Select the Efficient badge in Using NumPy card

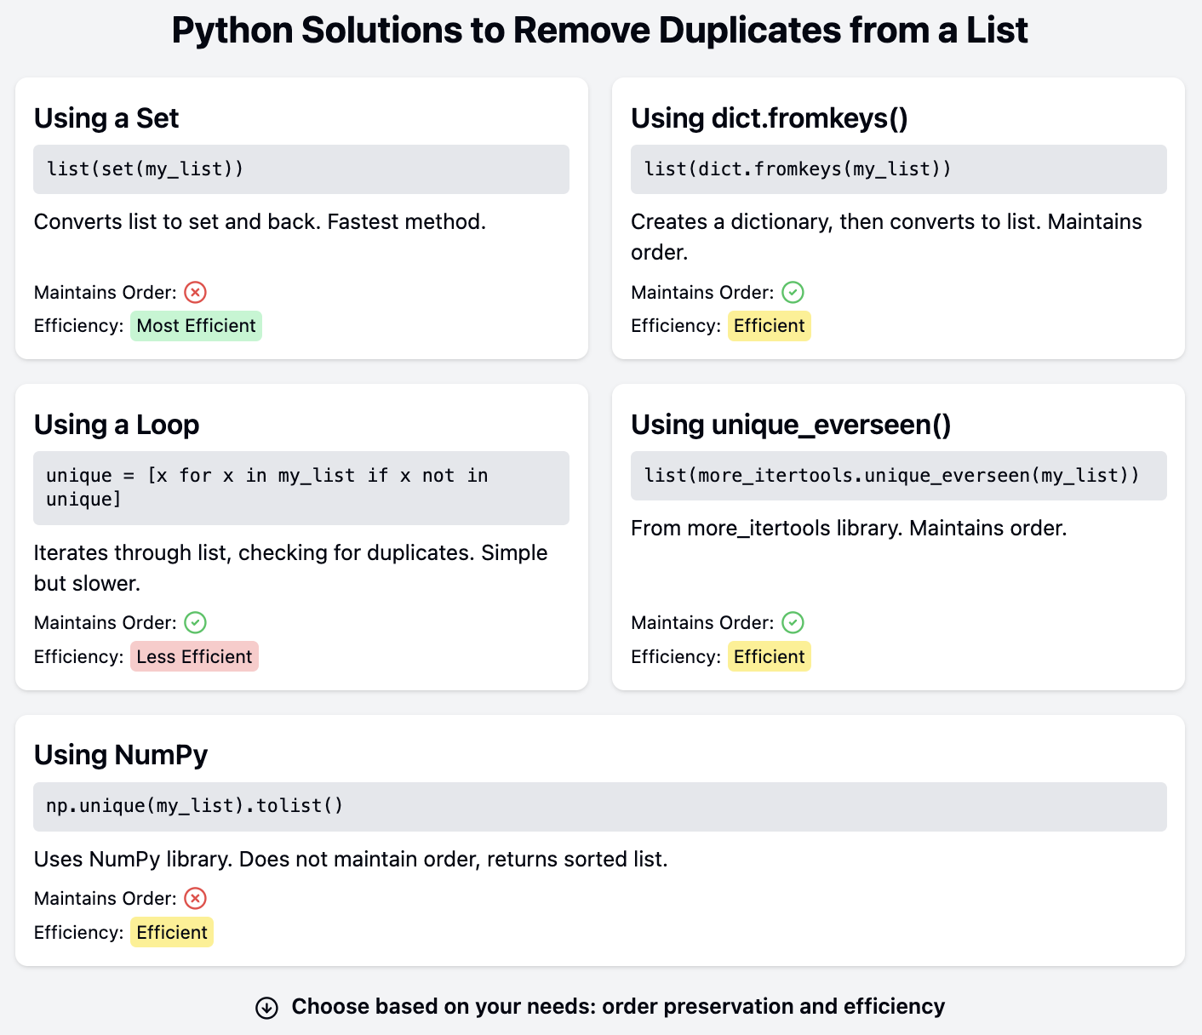[172, 932]
